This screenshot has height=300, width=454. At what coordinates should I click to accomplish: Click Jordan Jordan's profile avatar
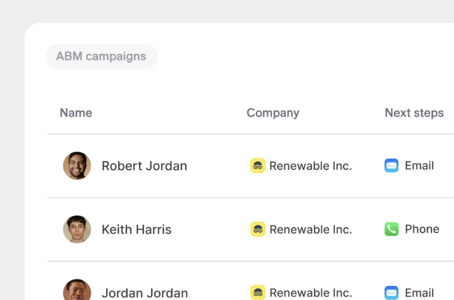(x=77, y=290)
